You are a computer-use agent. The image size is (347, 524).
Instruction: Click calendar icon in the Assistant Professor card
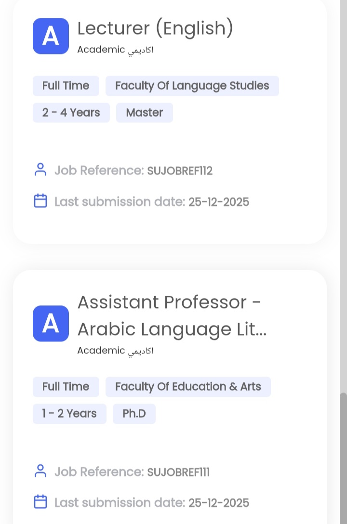tap(40, 502)
